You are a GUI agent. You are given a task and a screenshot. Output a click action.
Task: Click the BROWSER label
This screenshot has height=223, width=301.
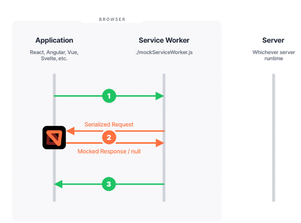(112, 20)
